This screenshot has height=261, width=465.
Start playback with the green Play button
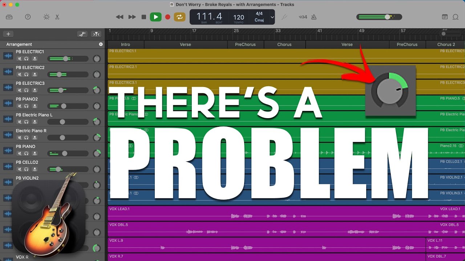pos(156,17)
